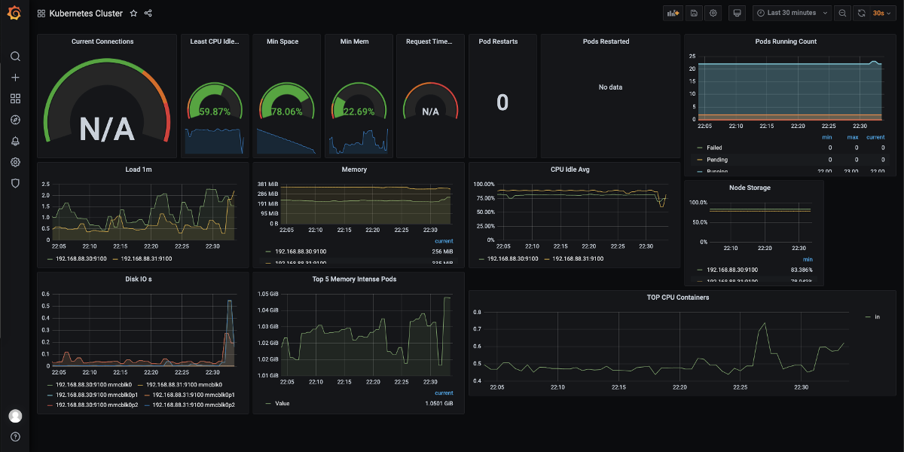The width and height of the screenshot is (904, 452).
Task: Open the Alerting bell icon
Action: click(15, 141)
